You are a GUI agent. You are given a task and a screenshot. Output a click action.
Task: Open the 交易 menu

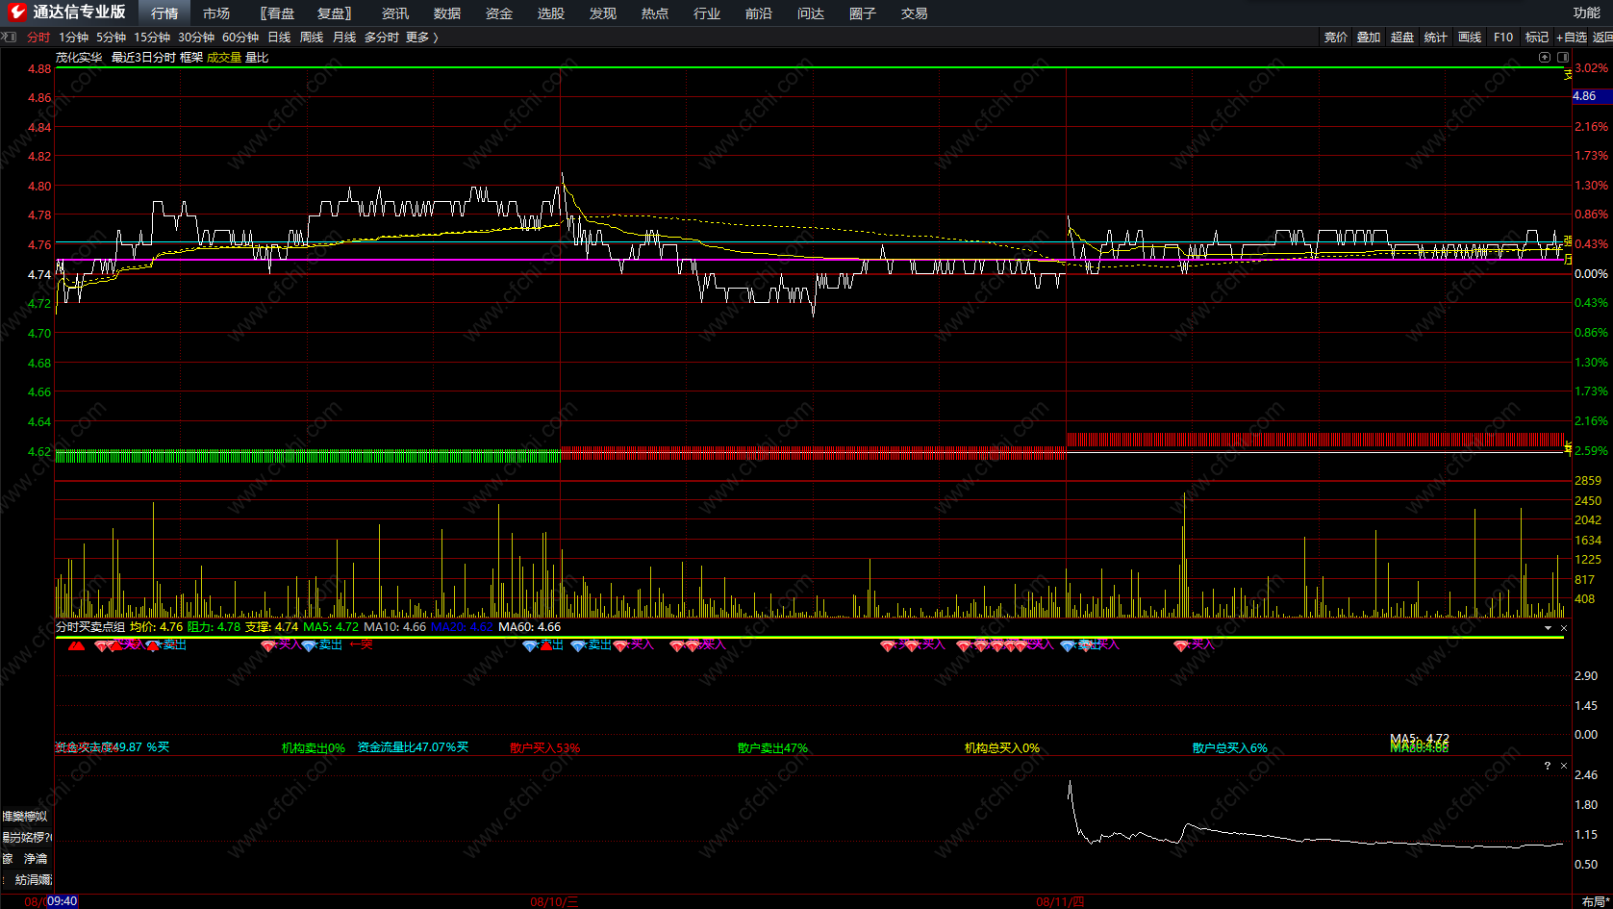click(915, 13)
